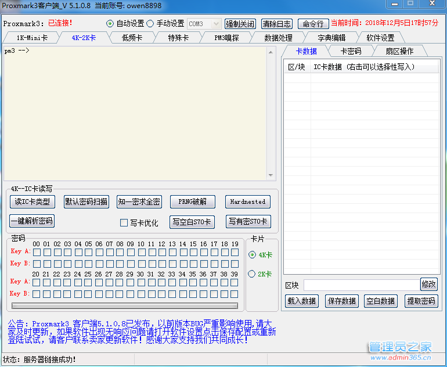Click the 区/块 column header
This screenshot has height=367, width=447.
coord(297,67)
